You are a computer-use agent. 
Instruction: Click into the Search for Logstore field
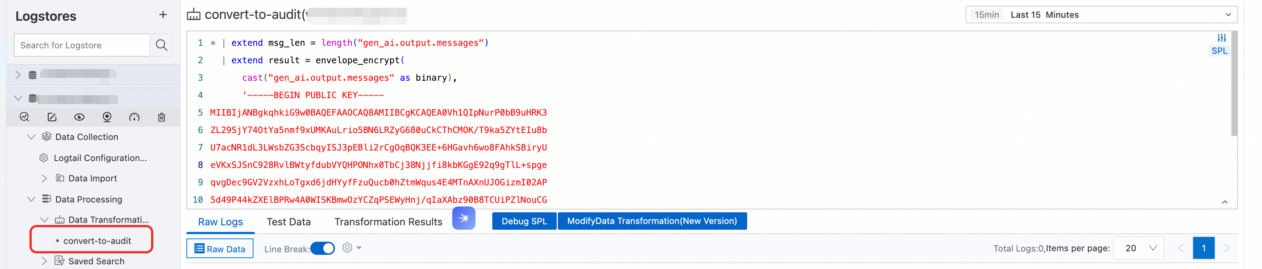coord(82,45)
